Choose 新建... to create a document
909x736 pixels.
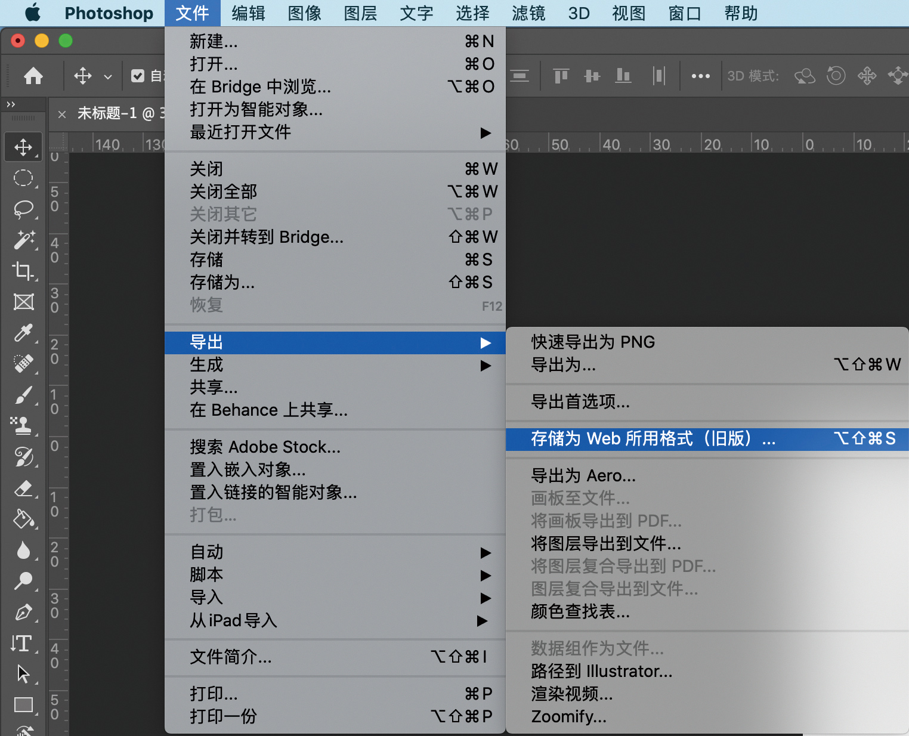[335, 41]
